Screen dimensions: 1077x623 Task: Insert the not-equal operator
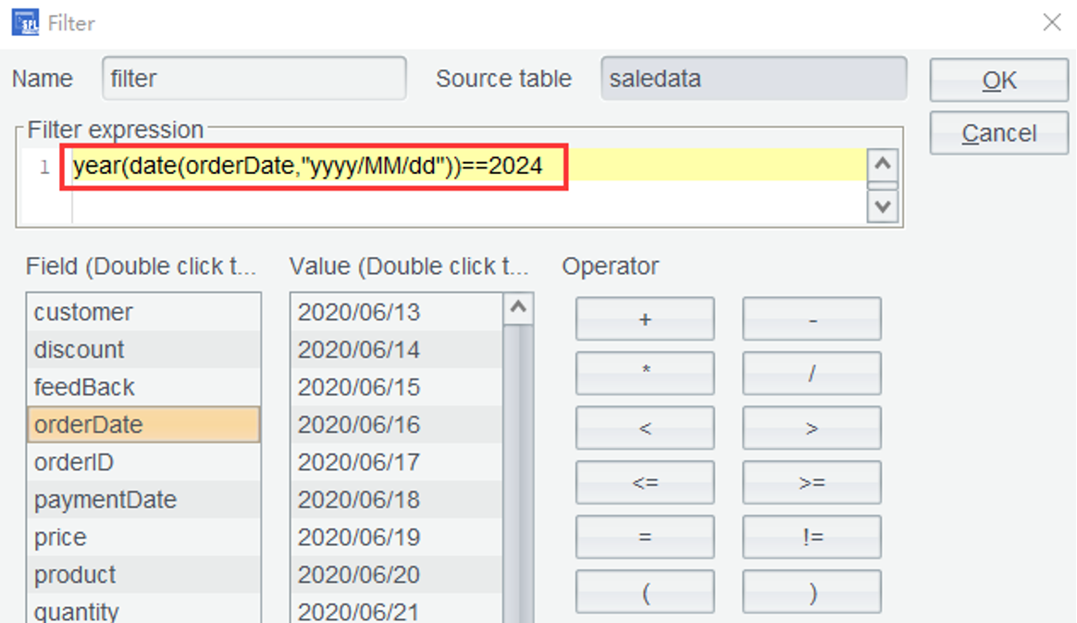click(x=811, y=537)
